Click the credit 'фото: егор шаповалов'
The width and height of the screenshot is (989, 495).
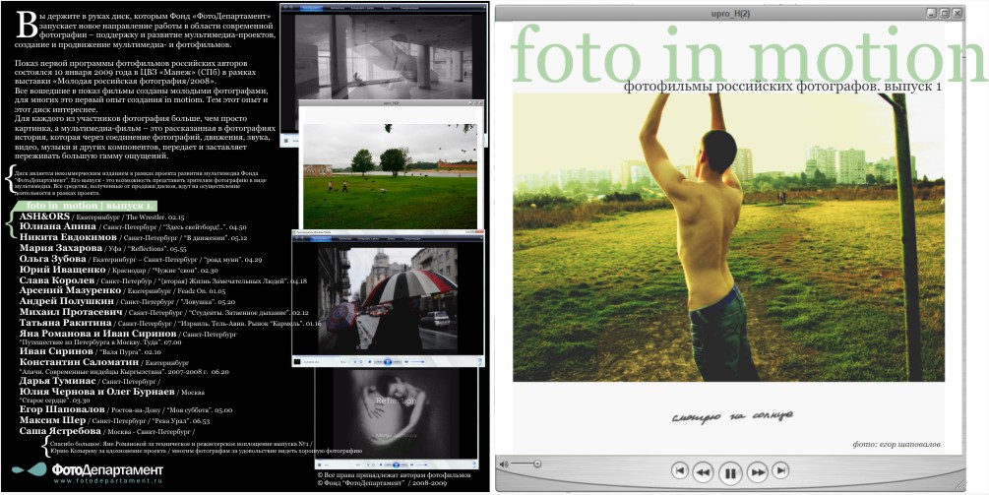click(x=896, y=444)
